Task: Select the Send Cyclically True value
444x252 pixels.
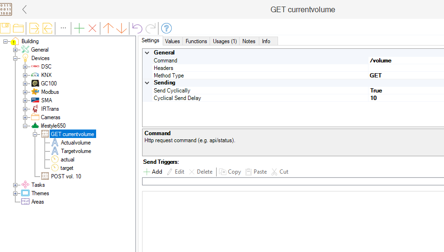Action: pyautogui.click(x=376, y=91)
